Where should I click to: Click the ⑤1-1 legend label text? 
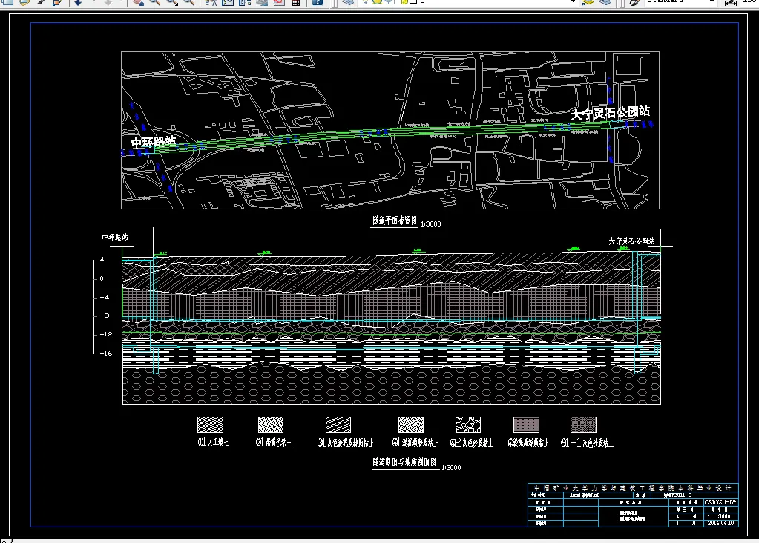pos(587,443)
